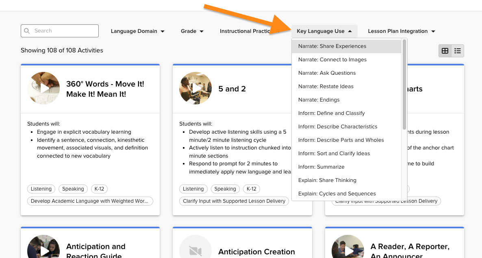Select Narrate: Share Experiences option
The image size is (482, 258).
pyautogui.click(x=346, y=46)
